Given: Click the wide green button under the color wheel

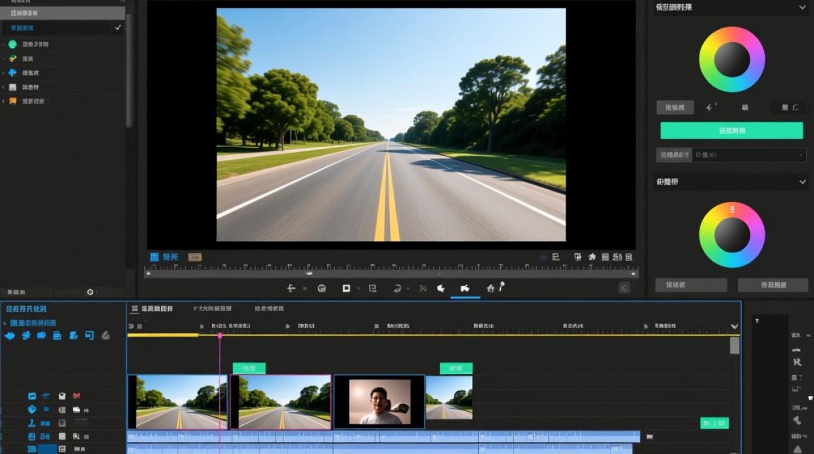Looking at the screenshot, I should click(732, 131).
